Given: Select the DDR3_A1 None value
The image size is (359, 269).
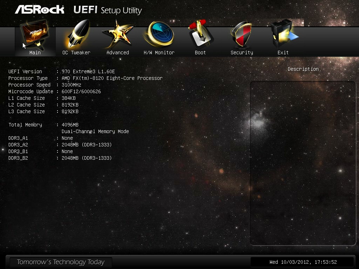Looking at the screenshot, I should point(67,138).
